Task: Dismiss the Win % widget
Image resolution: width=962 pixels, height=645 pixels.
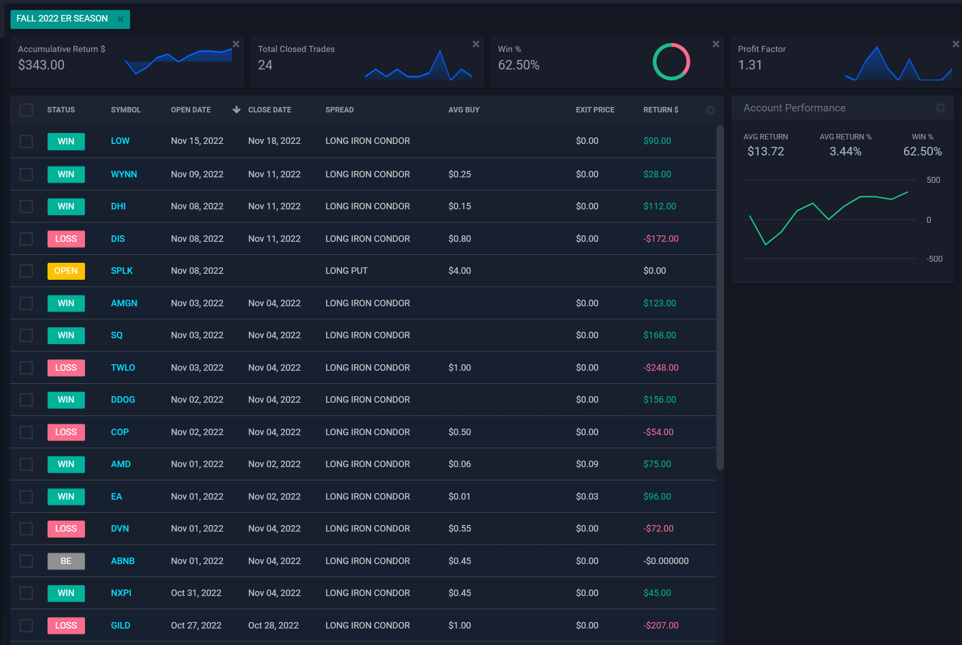Action: (716, 44)
